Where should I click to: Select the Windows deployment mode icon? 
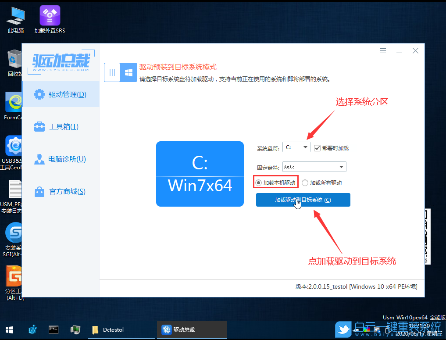[128, 72]
